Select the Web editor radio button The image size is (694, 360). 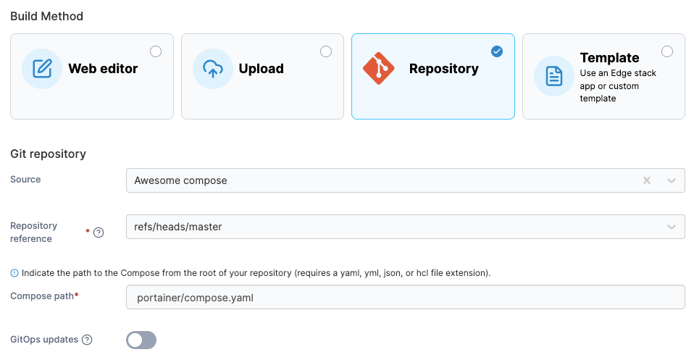coord(156,51)
